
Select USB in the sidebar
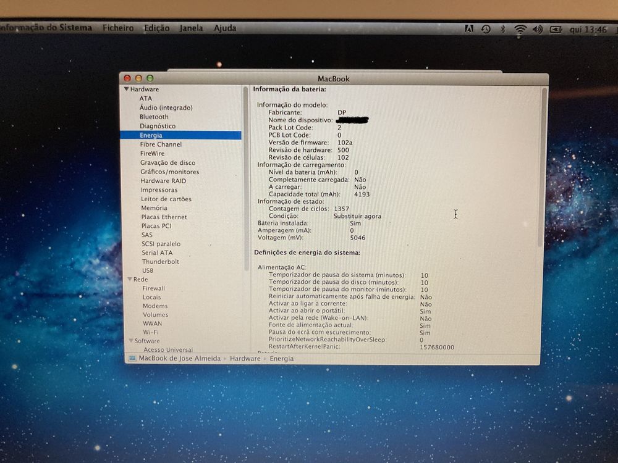[x=148, y=270]
